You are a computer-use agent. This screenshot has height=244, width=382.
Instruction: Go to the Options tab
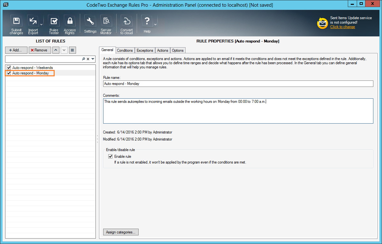(178, 50)
